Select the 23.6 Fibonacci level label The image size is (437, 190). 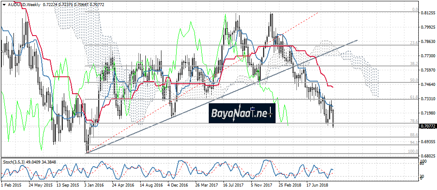tap(414, 43)
